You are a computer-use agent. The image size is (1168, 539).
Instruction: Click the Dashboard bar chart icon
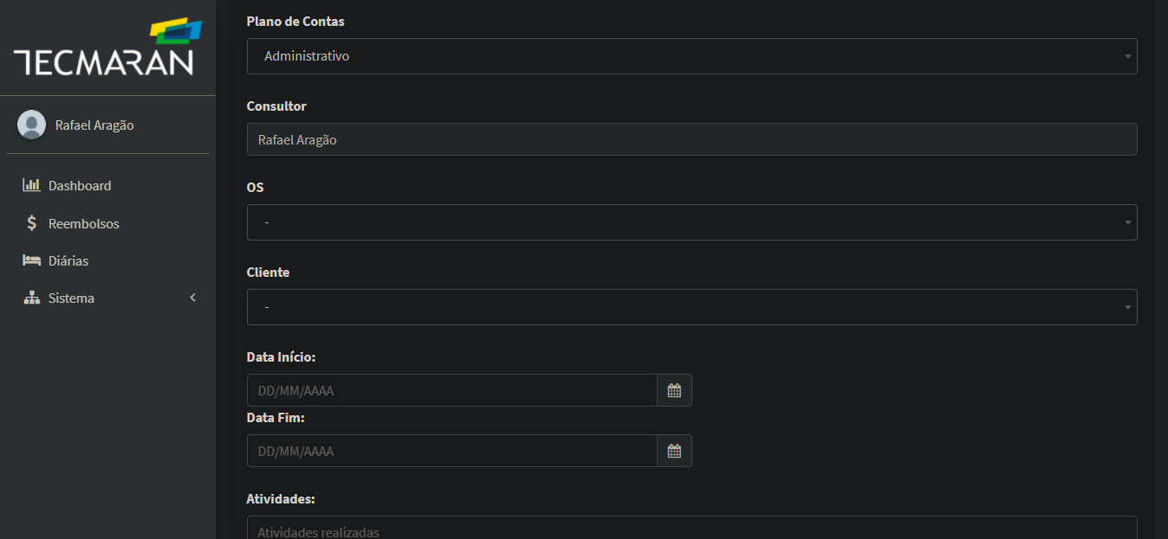click(31, 185)
